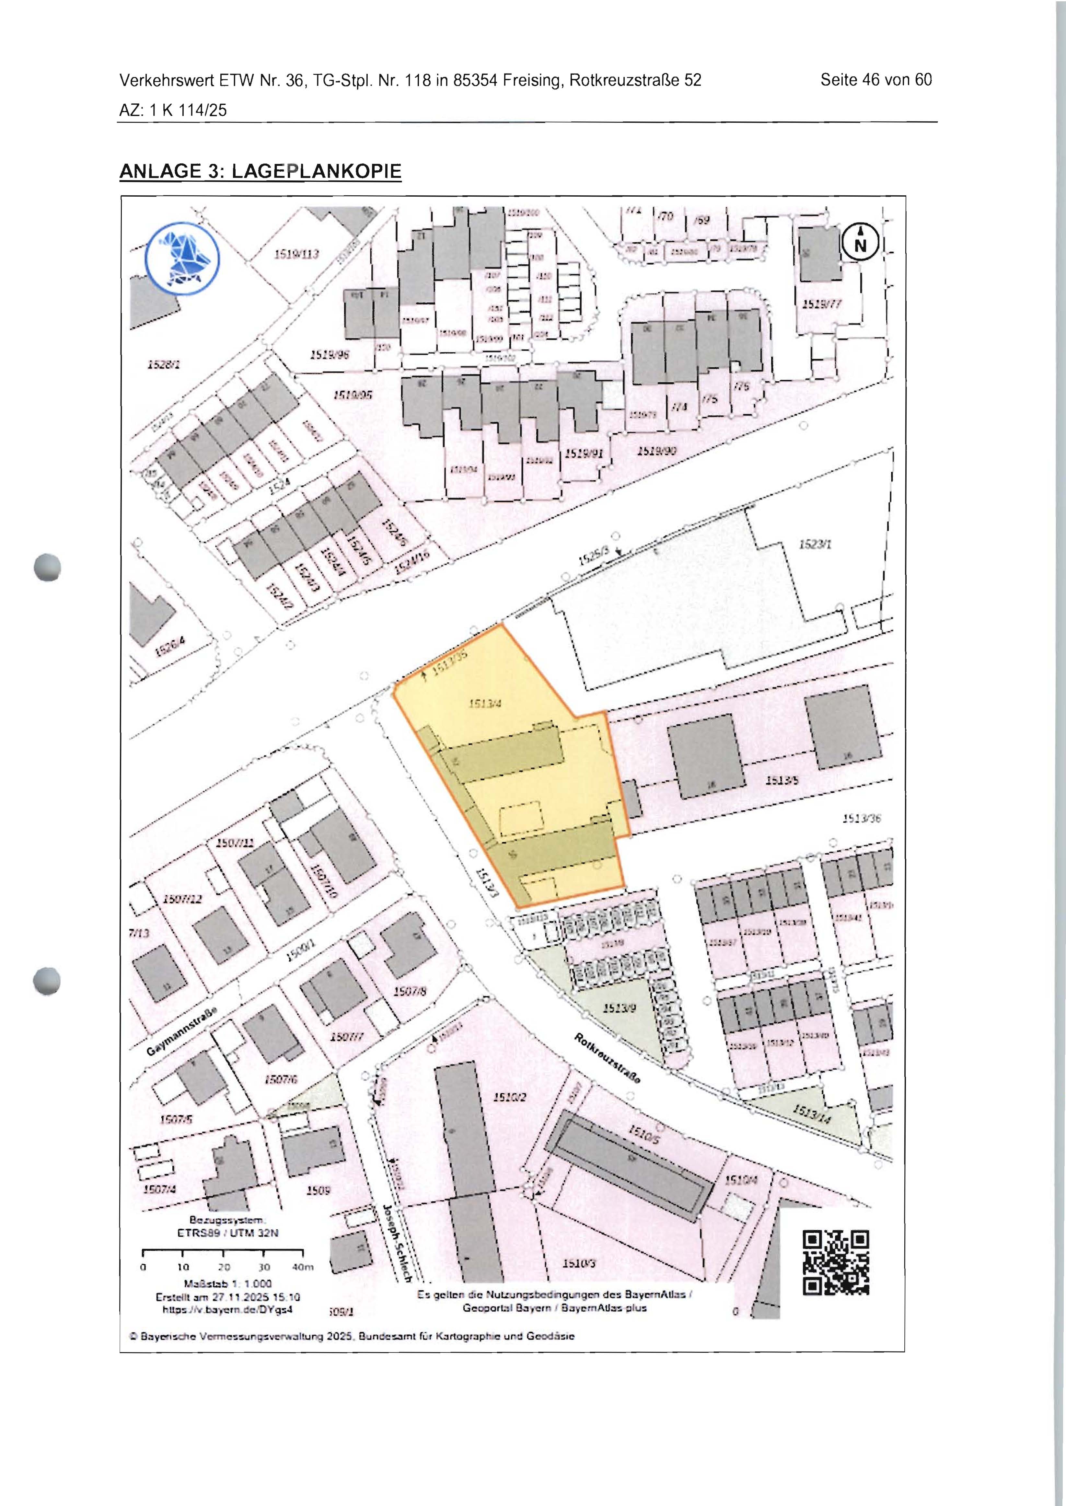The image size is (1066, 1506).
Task: Click the 'Maßstab 1:1.000' text
Action: [228, 1283]
